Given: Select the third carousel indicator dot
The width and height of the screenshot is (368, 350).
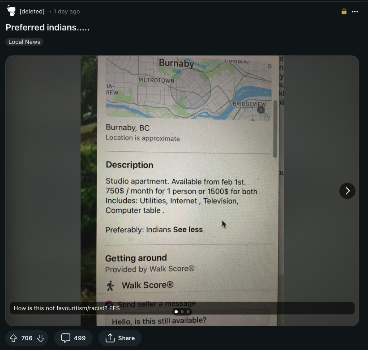Looking at the screenshot, I should (188, 312).
